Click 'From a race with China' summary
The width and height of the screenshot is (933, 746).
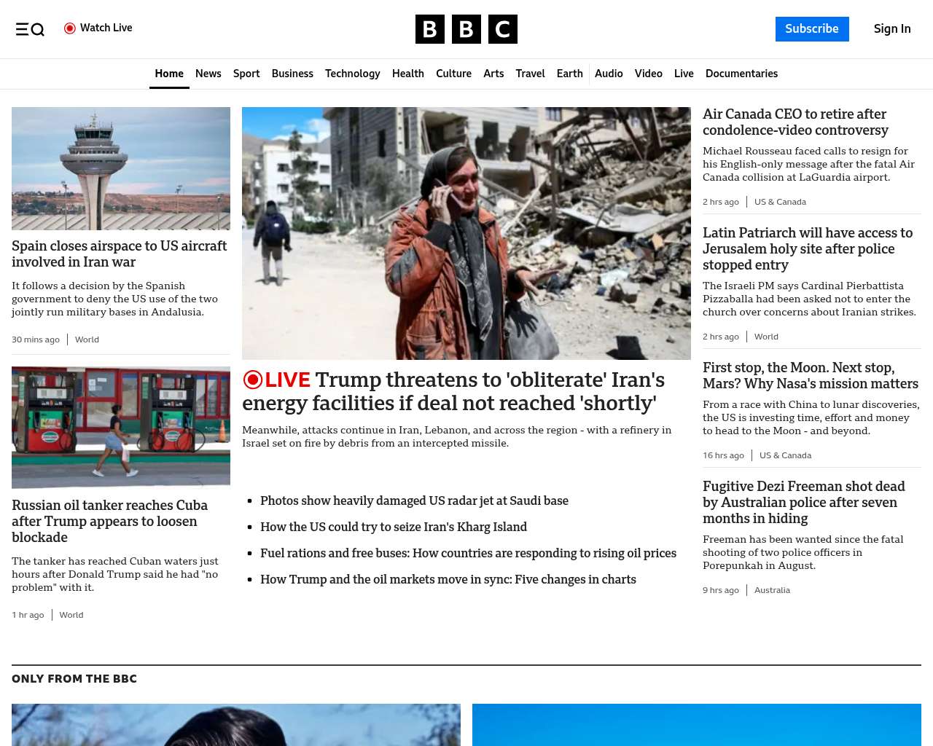click(811, 418)
